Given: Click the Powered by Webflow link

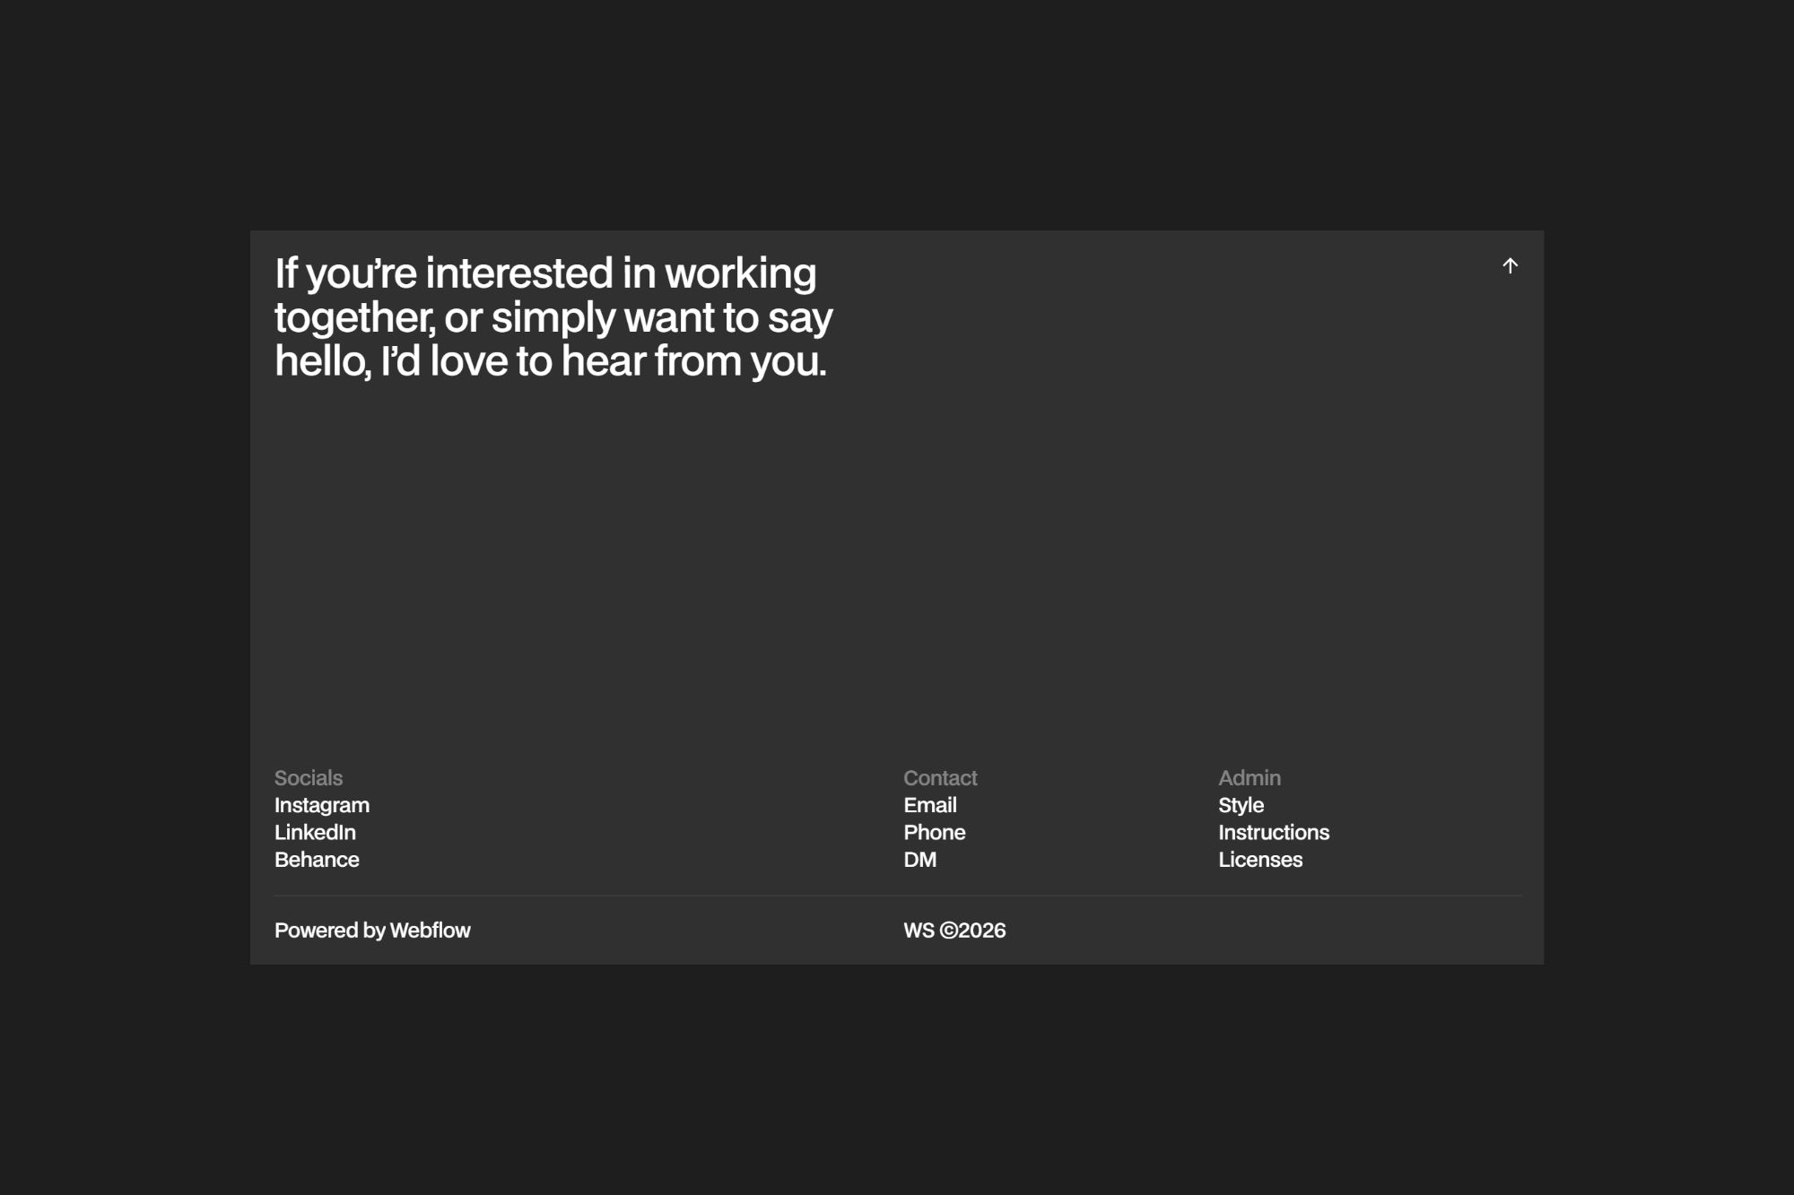Looking at the screenshot, I should (x=372, y=931).
